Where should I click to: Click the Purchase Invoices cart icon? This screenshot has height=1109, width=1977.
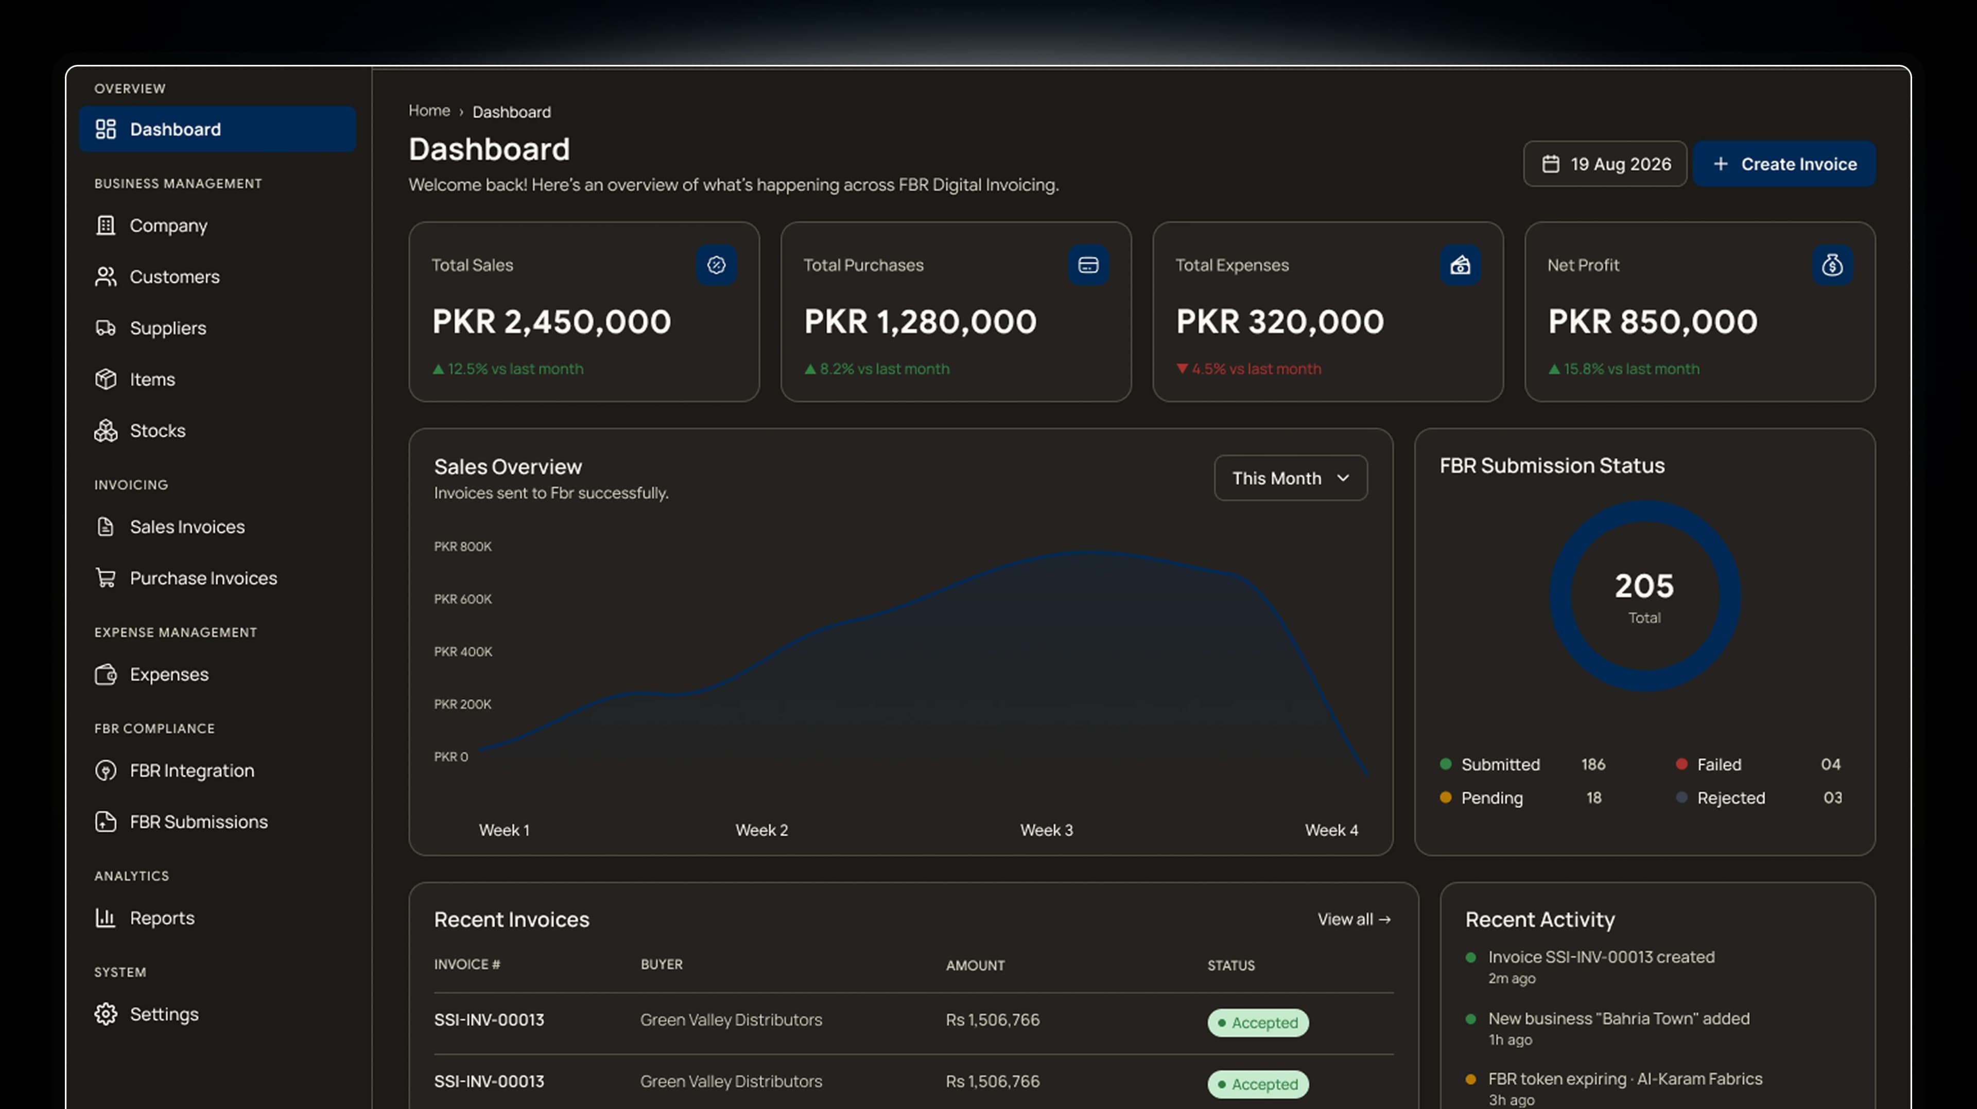[x=105, y=577]
